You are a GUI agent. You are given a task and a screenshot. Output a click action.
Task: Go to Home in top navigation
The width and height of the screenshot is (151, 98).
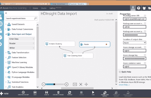tap(35, 8)
